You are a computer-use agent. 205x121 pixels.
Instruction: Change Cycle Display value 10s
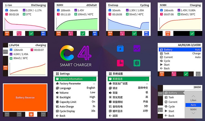pyautogui.click(x=93, y=111)
